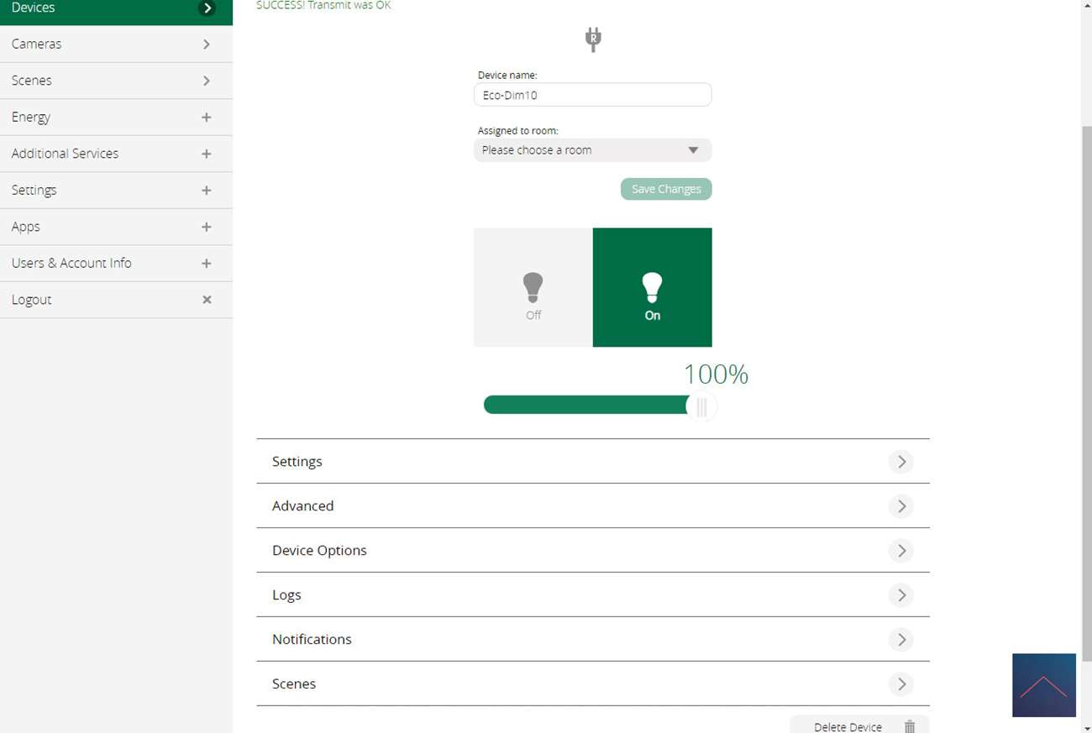
Task: Click the trash icon beside Delete Device
Action: pos(909,726)
